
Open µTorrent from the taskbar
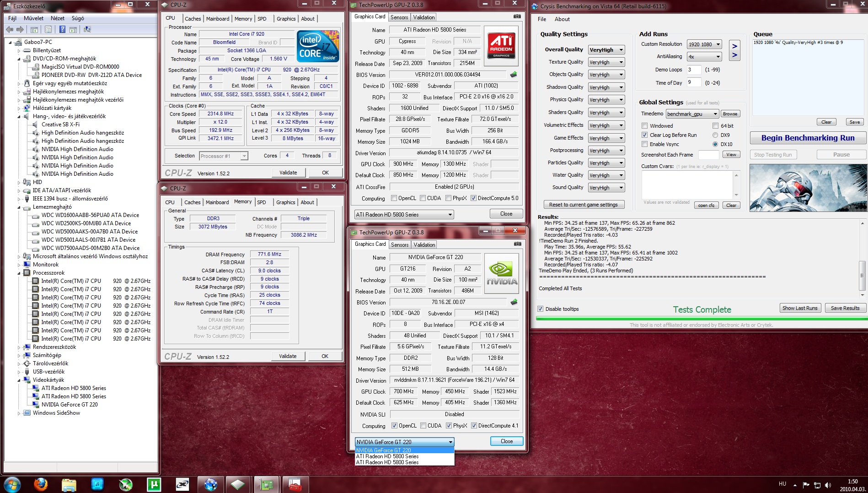(x=154, y=484)
